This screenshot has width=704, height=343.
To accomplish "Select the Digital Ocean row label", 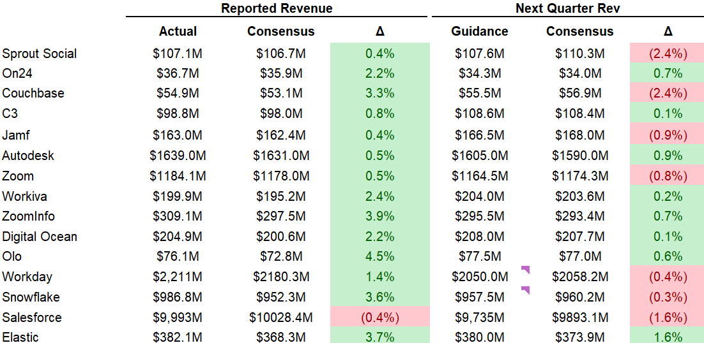I will (40, 237).
